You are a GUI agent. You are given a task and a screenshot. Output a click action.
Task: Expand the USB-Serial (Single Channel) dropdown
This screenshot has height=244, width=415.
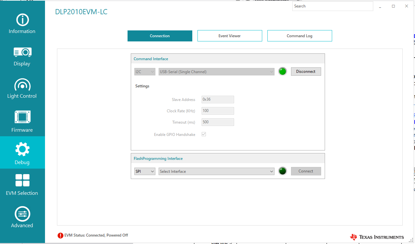(217, 72)
